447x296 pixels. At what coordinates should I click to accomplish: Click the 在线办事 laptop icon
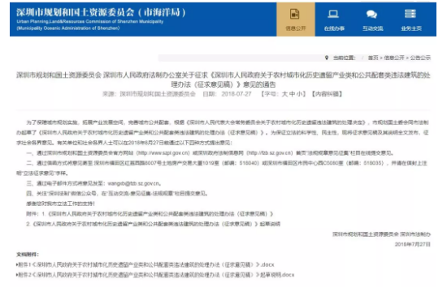click(x=333, y=14)
